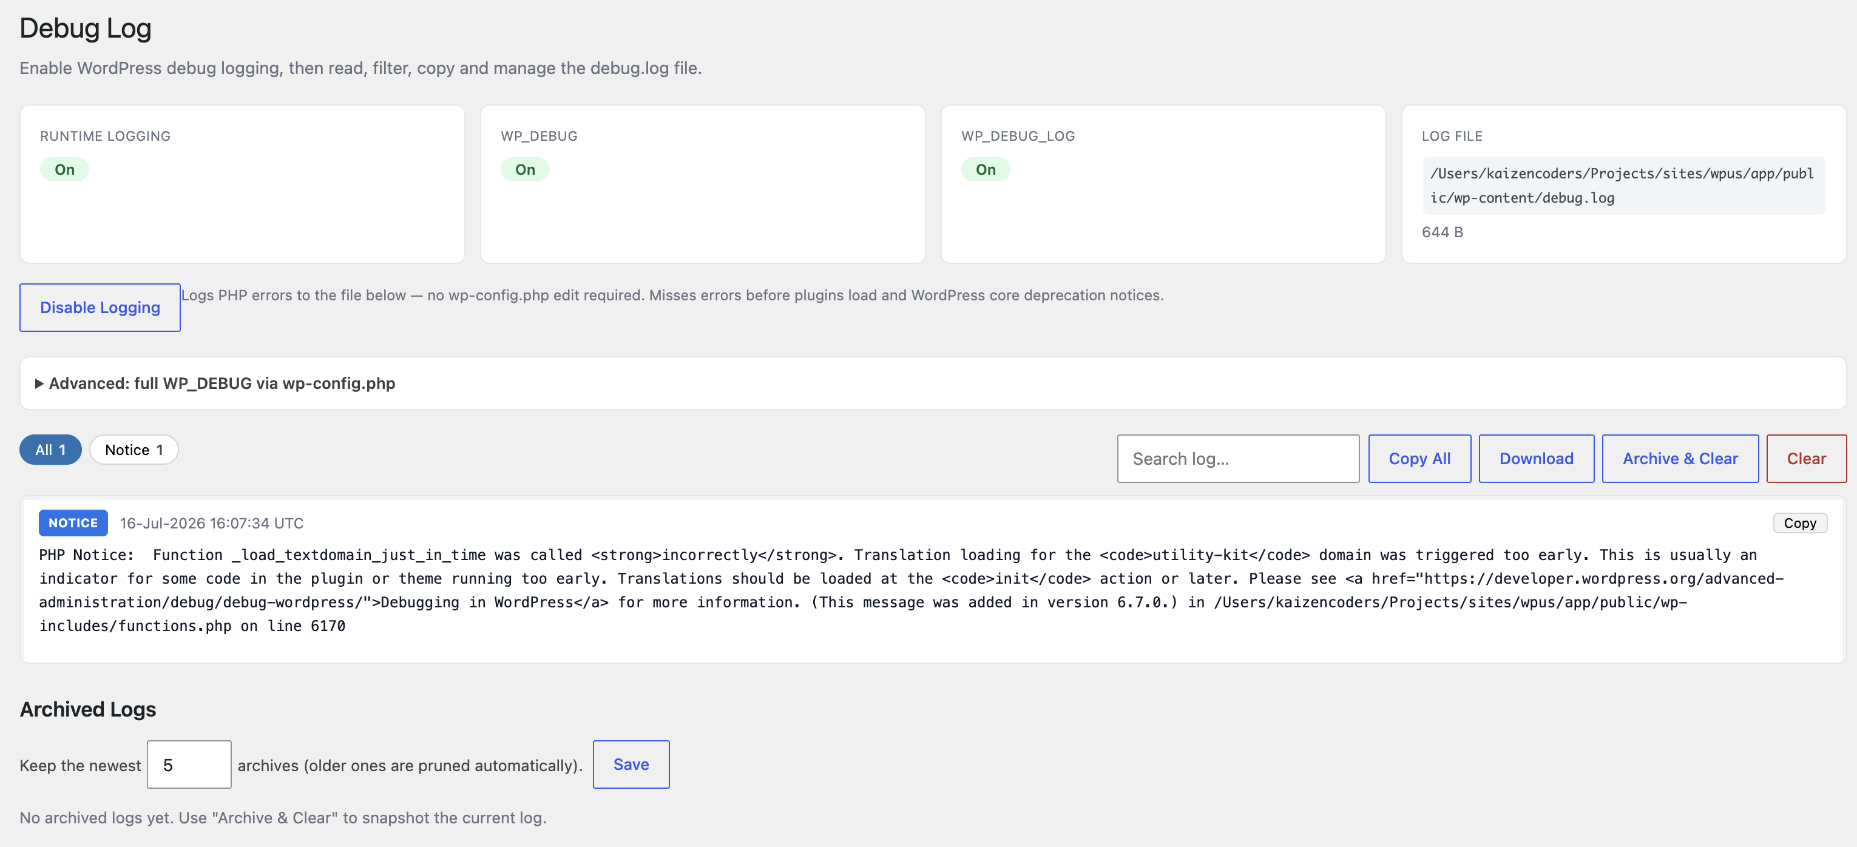This screenshot has width=1857, height=847.
Task: Click the LOG FILE card label
Action: tap(1452, 137)
